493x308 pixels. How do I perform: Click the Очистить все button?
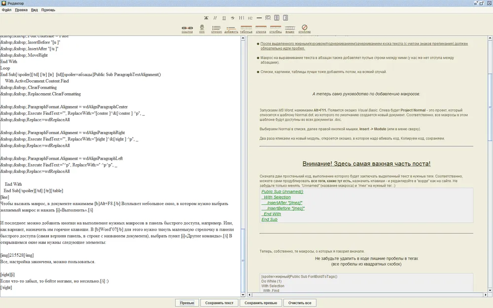tap(300, 303)
